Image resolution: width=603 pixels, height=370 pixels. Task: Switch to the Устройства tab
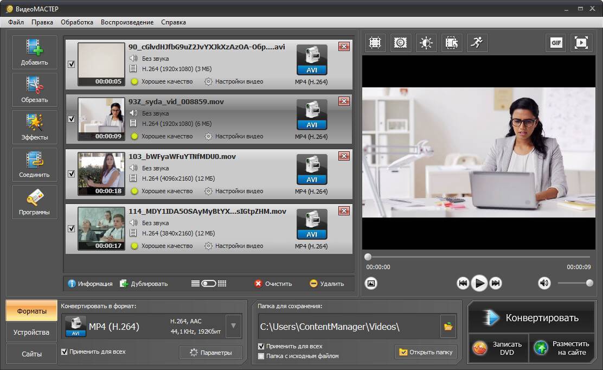pyautogui.click(x=31, y=332)
